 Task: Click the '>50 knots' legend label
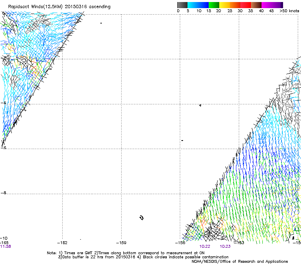click(289, 11)
